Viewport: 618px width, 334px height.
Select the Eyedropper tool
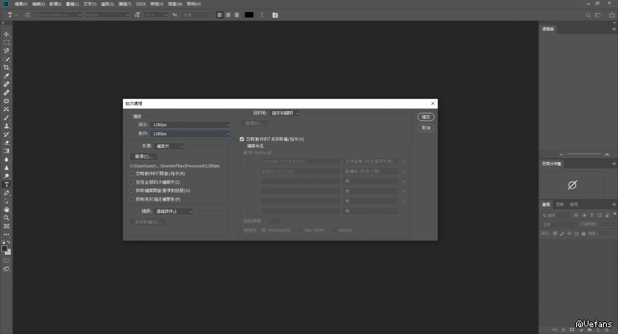coord(7,76)
